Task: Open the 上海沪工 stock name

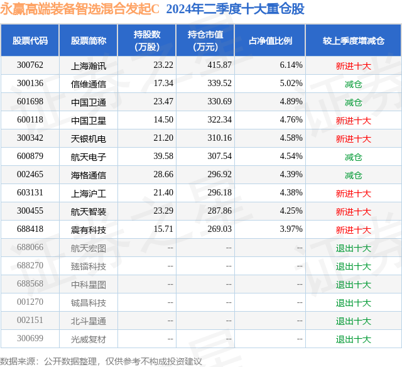Action: (x=89, y=194)
